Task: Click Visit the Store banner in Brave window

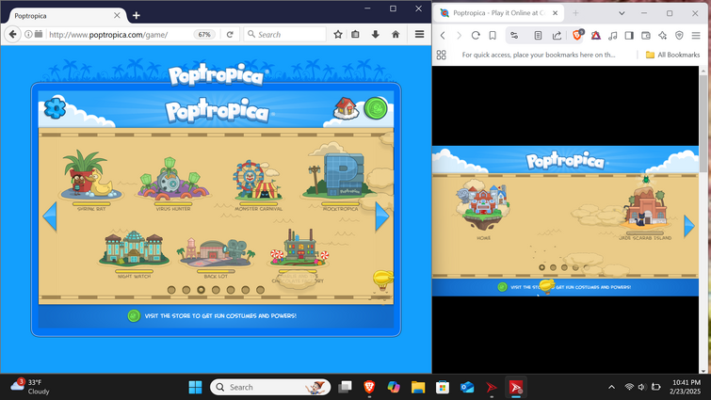Action: pyautogui.click(x=566, y=287)
